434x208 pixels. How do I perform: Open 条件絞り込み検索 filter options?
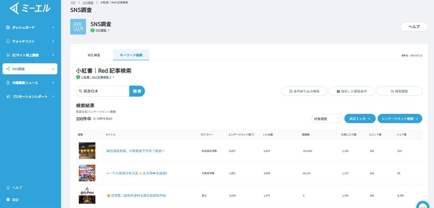tap(304, 91)
